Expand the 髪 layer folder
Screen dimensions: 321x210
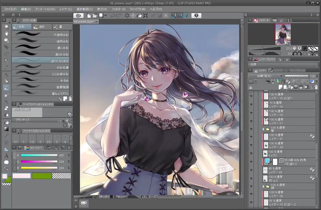pos(263,129)
